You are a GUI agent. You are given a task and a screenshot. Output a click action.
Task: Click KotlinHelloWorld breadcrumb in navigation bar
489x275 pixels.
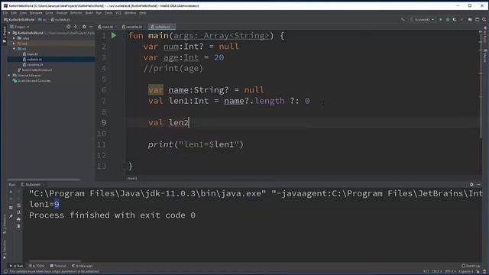coord(19,20)
